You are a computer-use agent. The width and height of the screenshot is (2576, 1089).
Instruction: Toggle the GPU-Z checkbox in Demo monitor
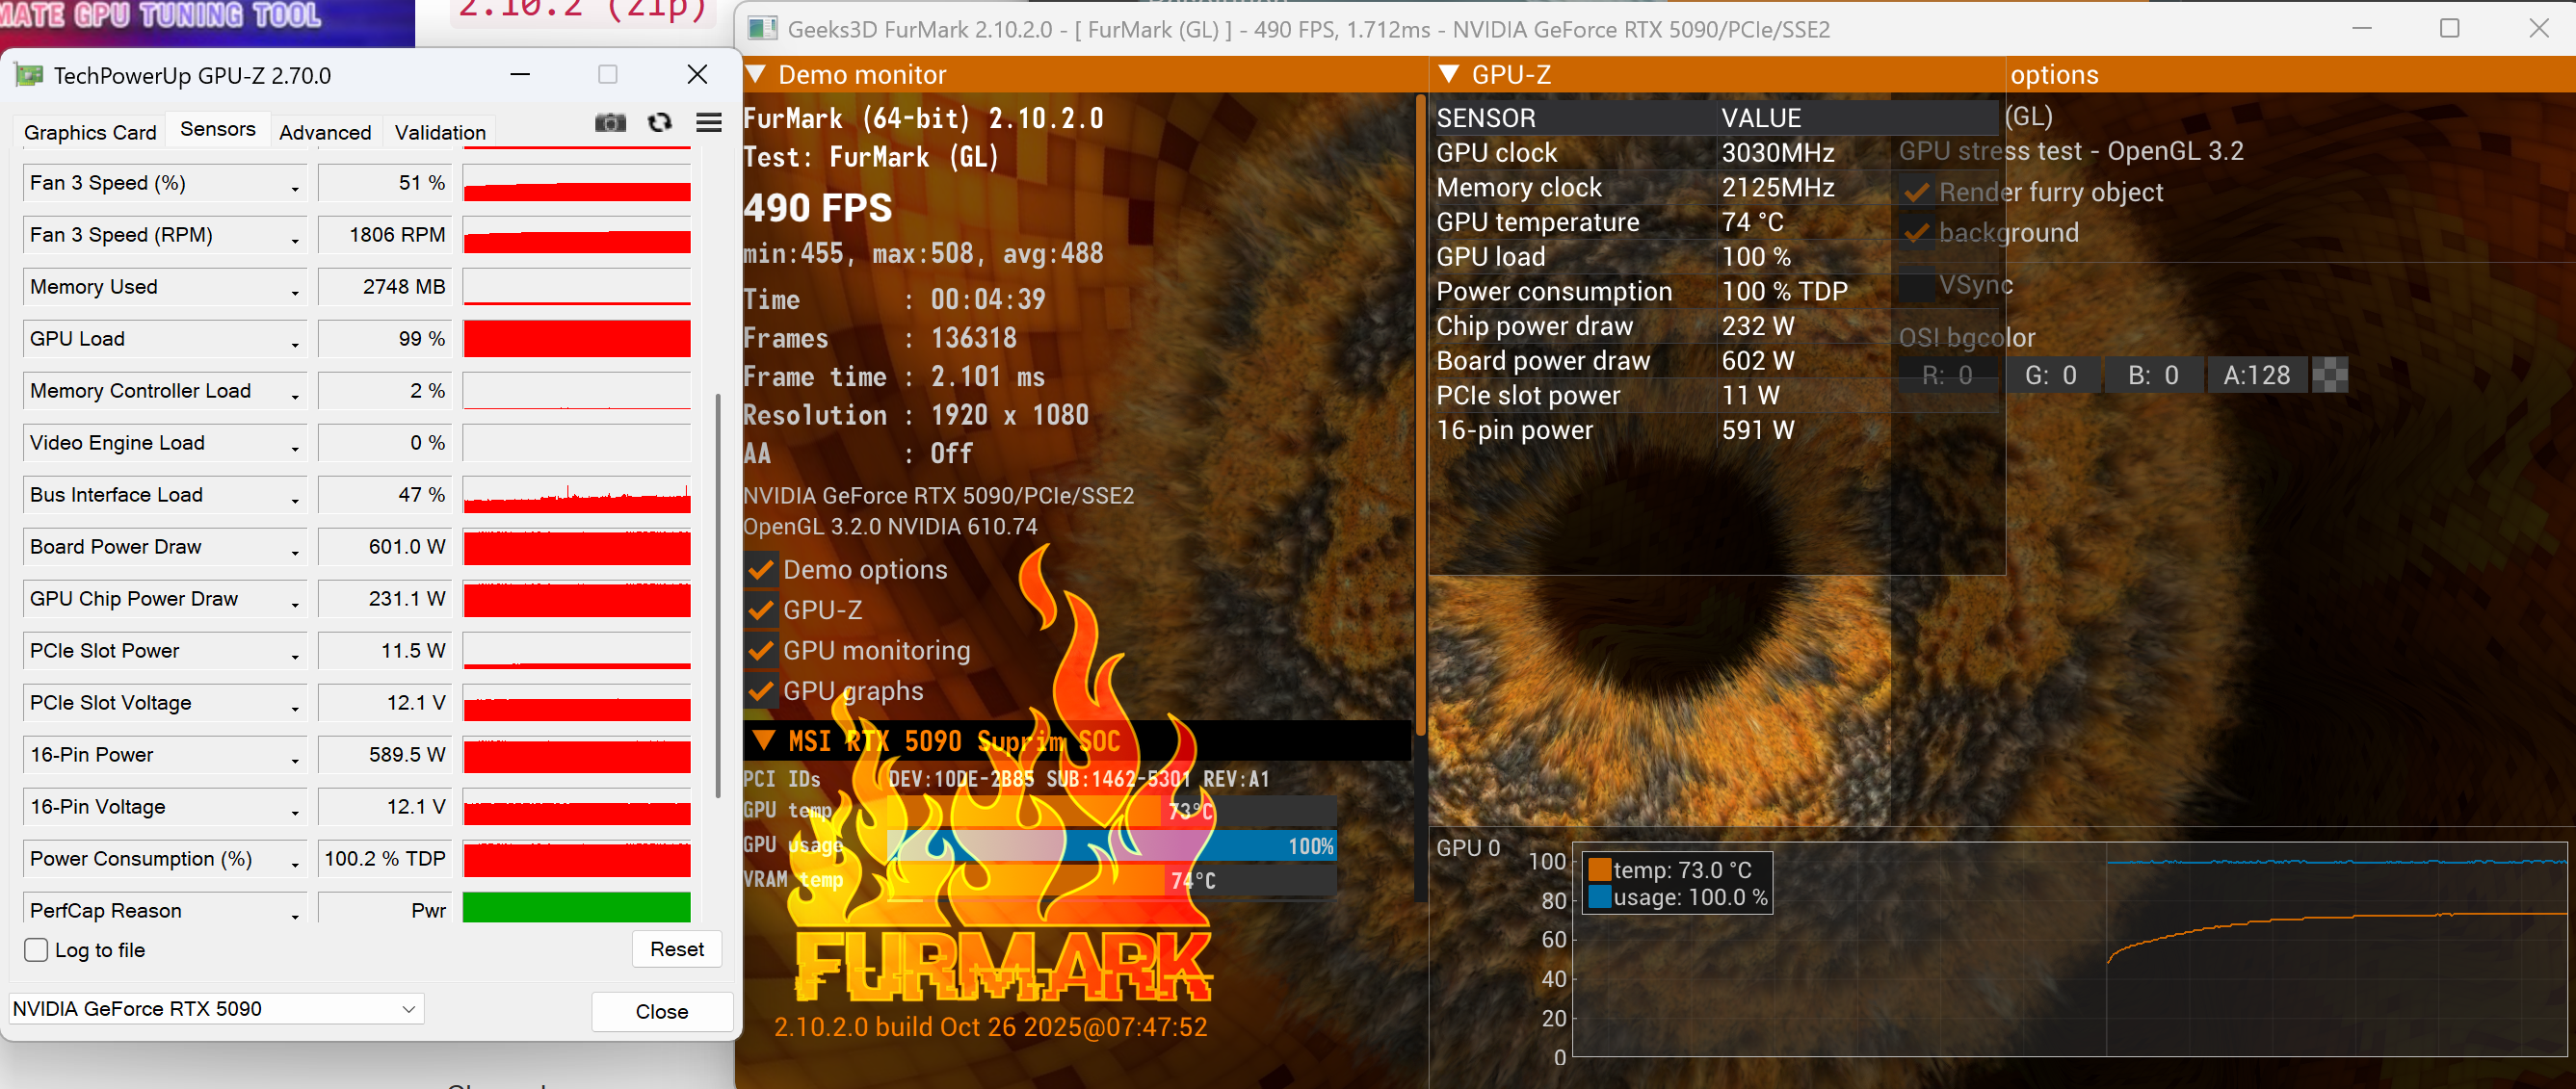tap(761, 609)
